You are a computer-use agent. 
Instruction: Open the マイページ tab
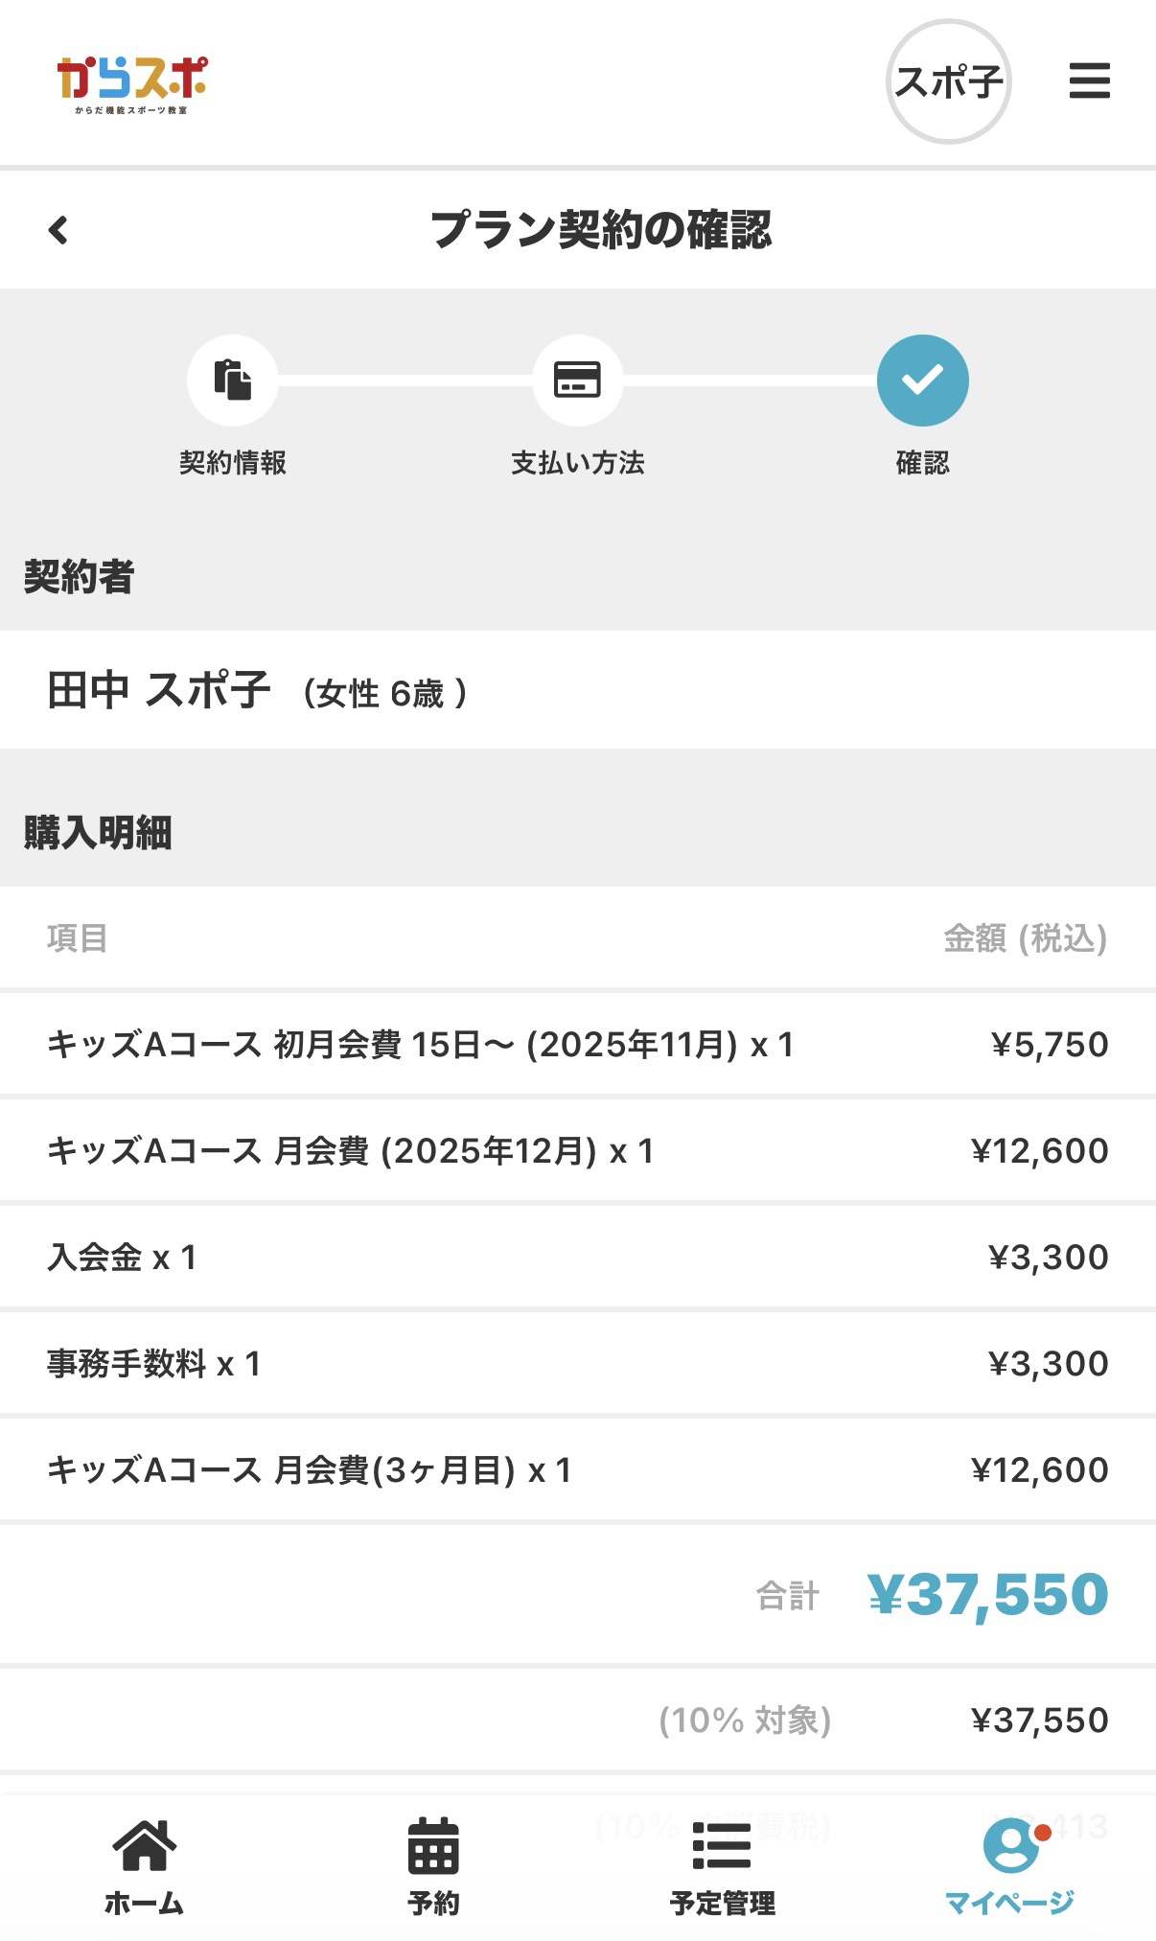pos(1010,1866)
